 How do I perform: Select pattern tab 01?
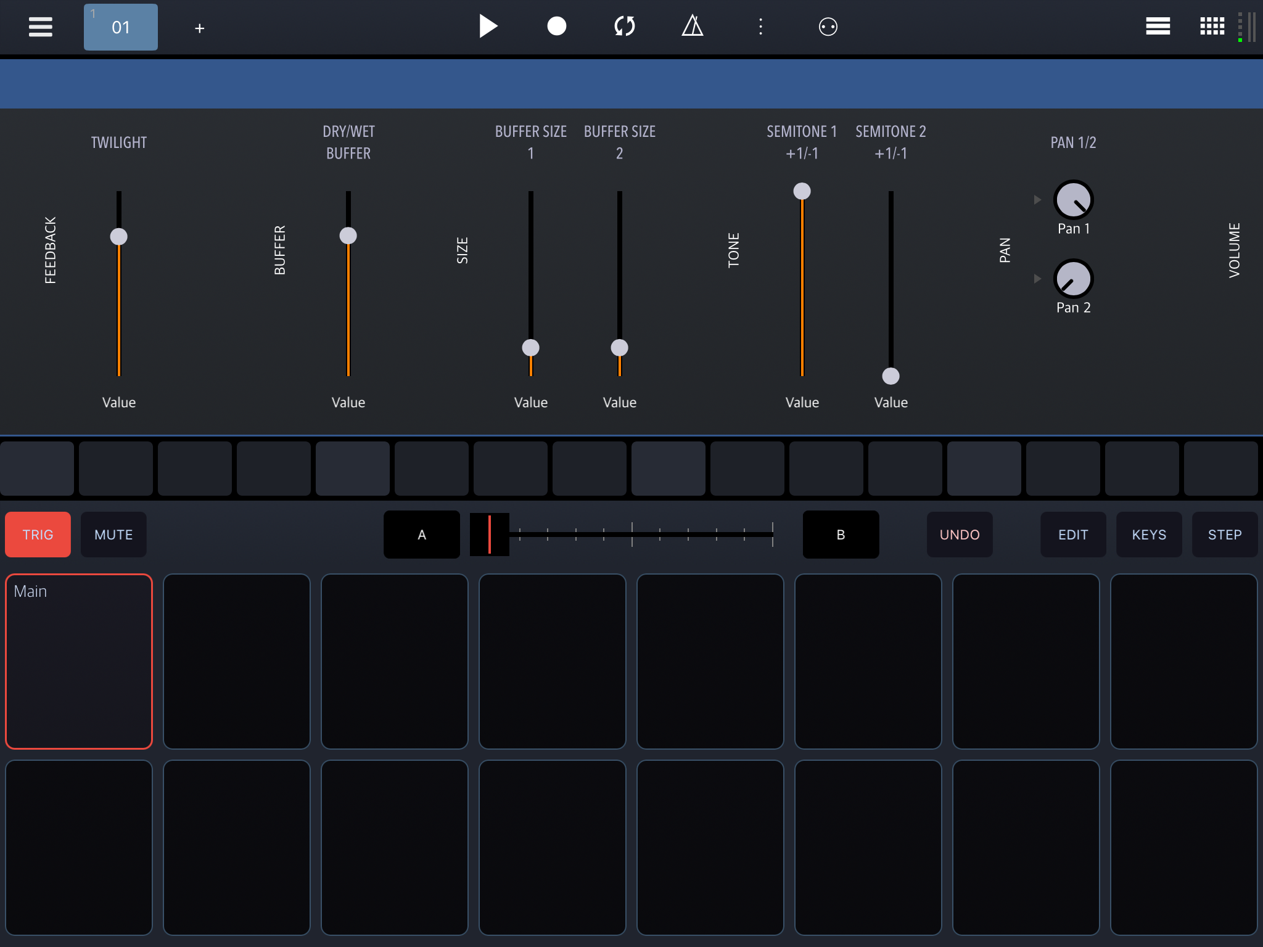120,27
